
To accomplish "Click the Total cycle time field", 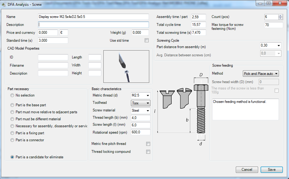I will [198, 25].
